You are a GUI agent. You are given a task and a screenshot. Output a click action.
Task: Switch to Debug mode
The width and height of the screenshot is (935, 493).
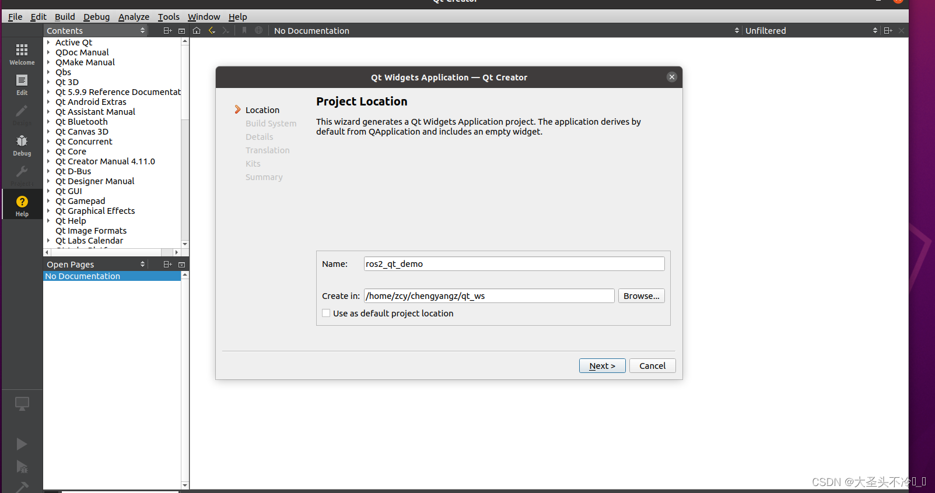pyautogui.click(x=22, y=145)
